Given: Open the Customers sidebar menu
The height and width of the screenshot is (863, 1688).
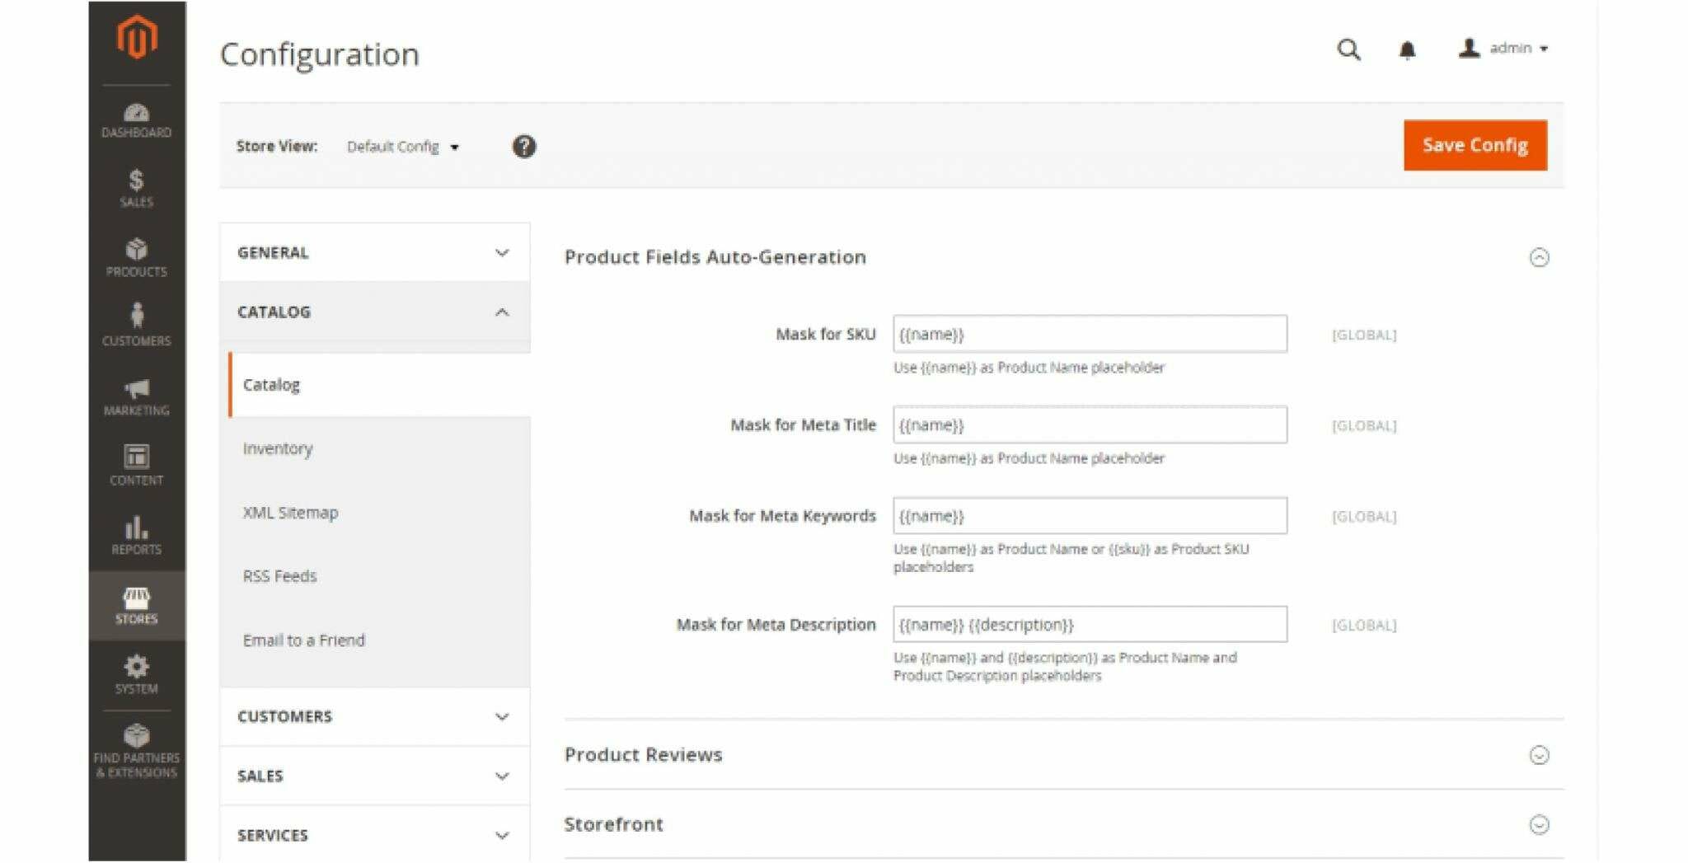Looking at the screenshot, I should 137,326.
